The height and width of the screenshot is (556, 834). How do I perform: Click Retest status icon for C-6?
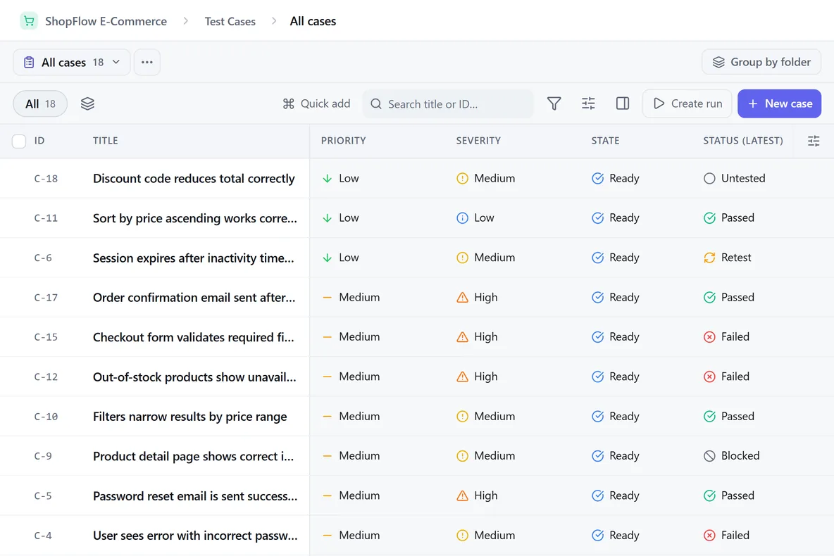click(x=709, y=258)
